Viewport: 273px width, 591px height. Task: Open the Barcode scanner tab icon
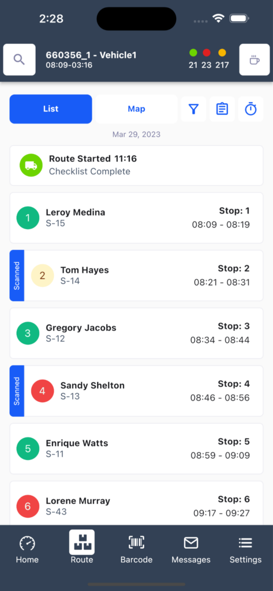136,543
